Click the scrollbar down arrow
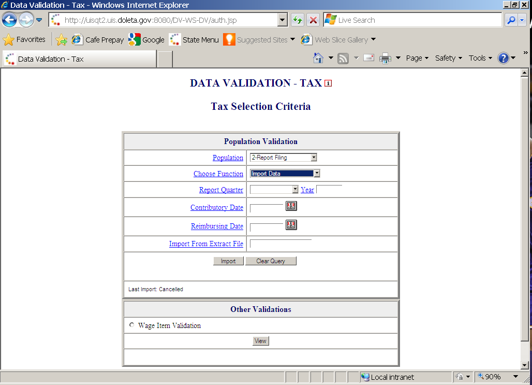 coord(525,365)
